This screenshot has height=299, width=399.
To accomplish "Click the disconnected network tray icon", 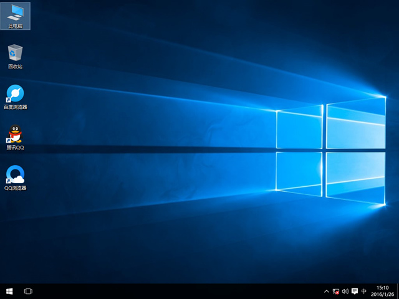I will (336, 291).
